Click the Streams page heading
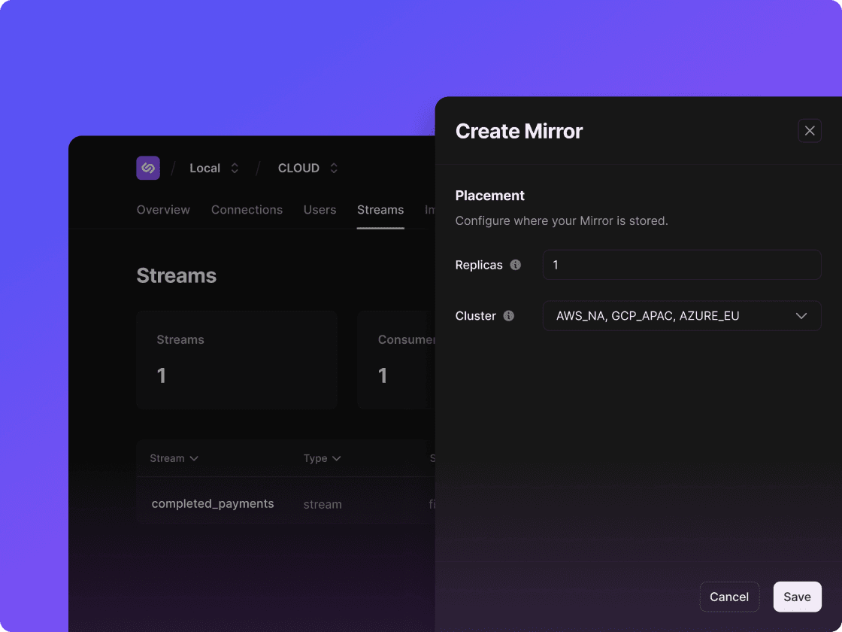Screen dimensions: 842x632 (177, 275)
